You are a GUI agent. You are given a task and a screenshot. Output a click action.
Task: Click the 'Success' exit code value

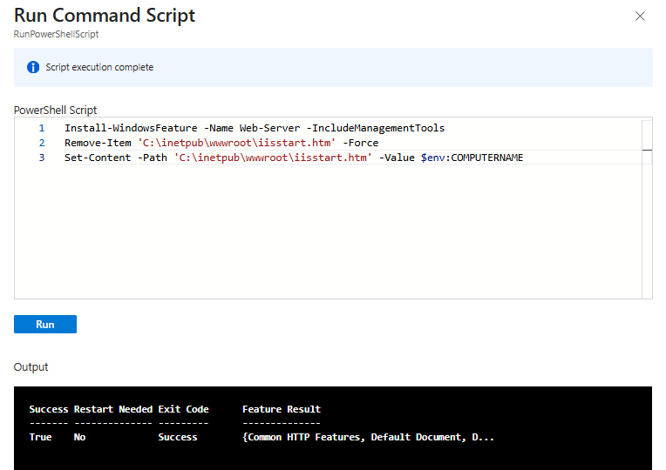click(178, 437)
